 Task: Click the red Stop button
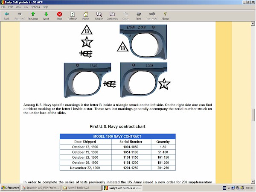pos(59,16)
